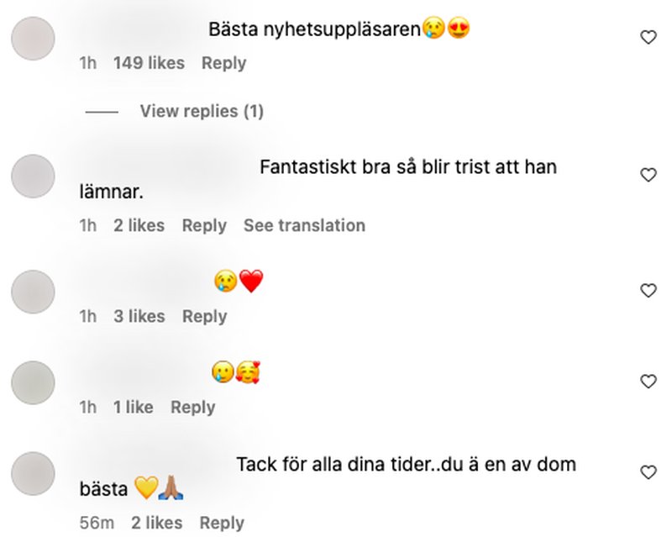Reply to the comment with 3 likes

(205, 317)
